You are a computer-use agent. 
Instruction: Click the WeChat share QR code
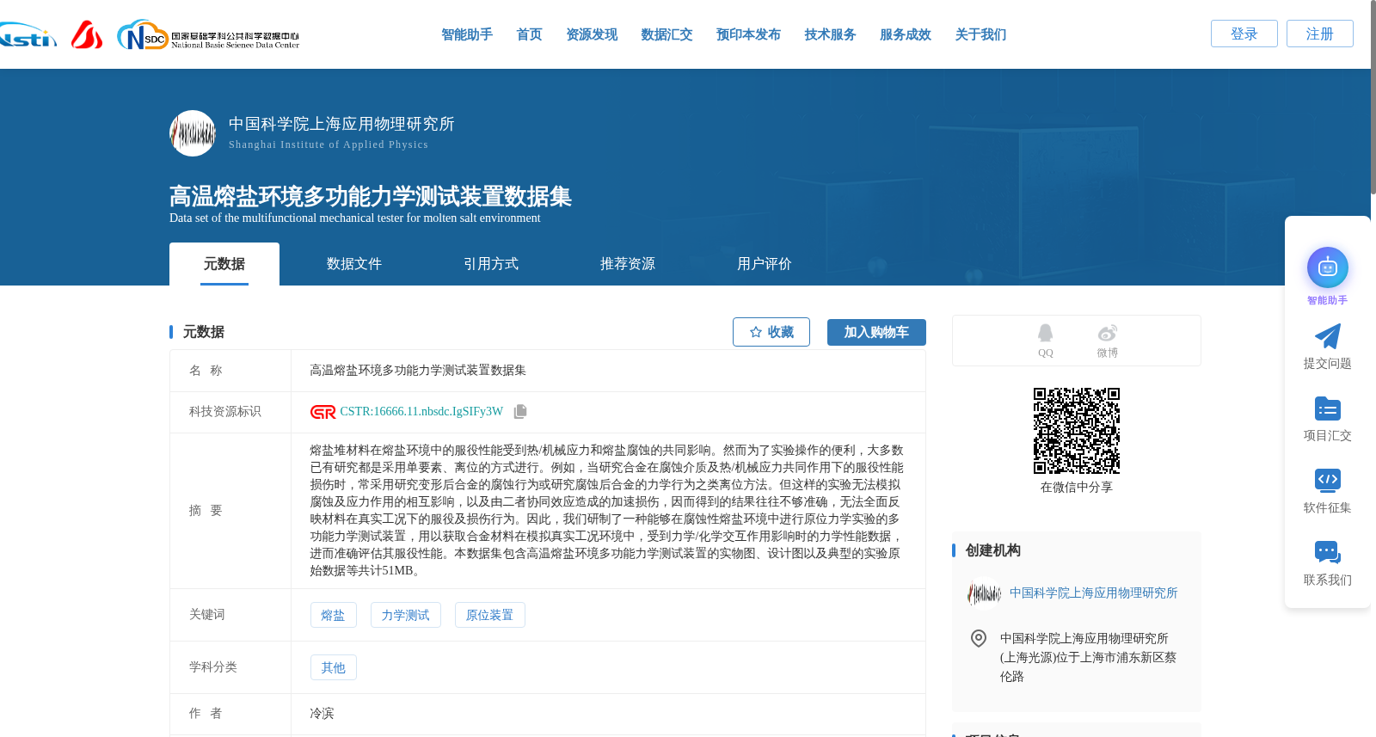click(x=1076, y=430)
